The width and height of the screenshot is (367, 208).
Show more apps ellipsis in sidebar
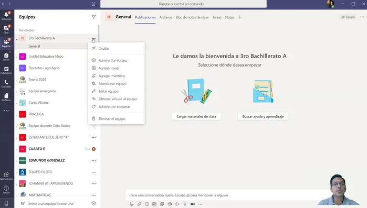[x=6, y=111]
